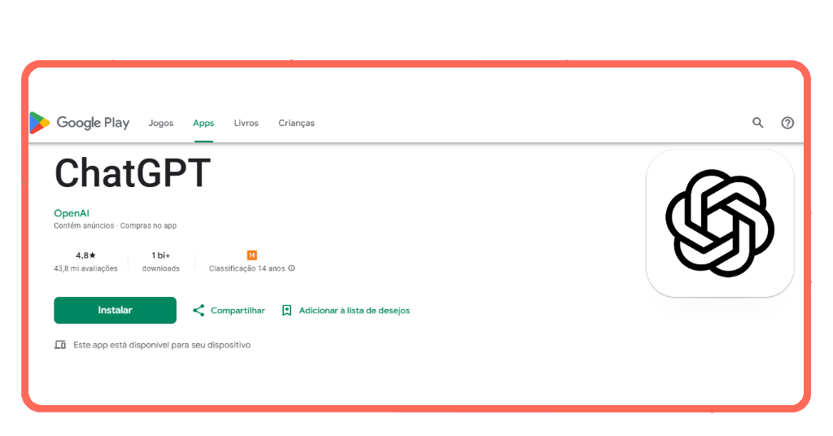Select the Apps tab
The image size is (833, 436).
[203, 123]
